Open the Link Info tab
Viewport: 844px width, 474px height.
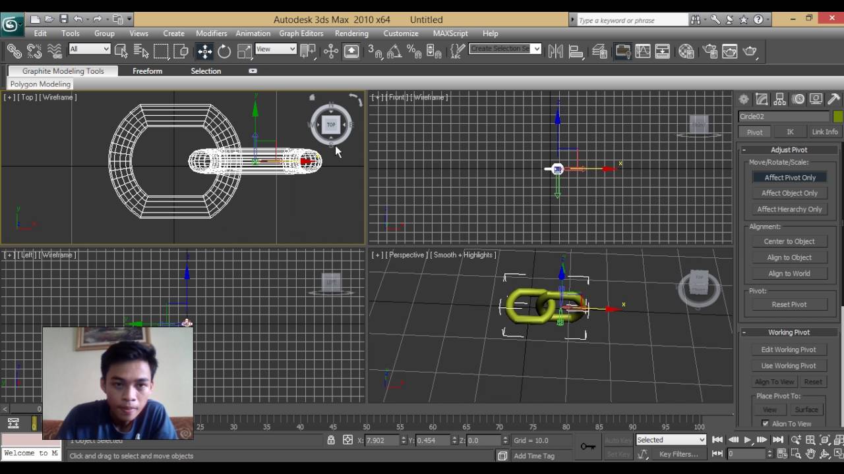825,132
